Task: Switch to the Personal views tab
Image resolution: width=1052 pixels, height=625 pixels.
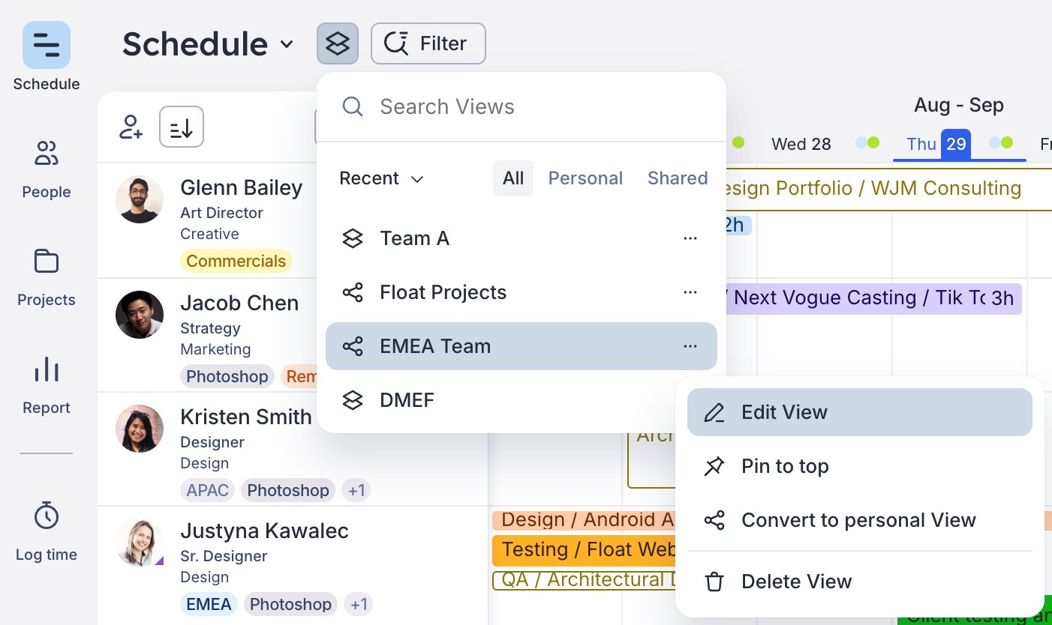Action: (x=585, y=178)
